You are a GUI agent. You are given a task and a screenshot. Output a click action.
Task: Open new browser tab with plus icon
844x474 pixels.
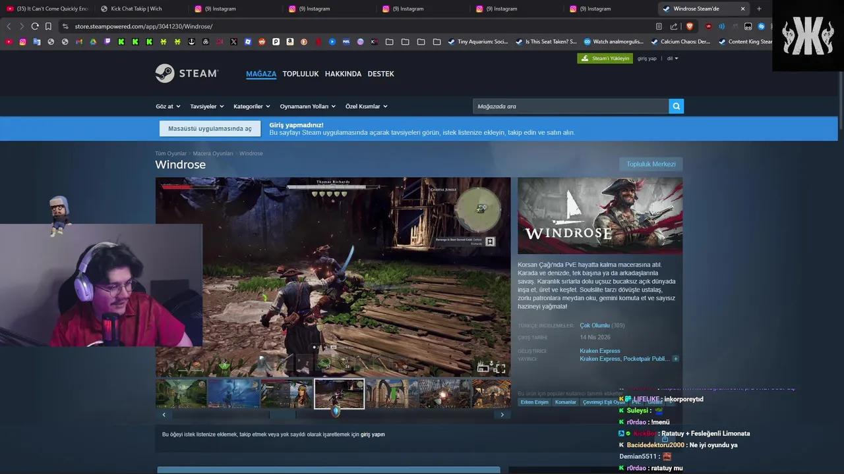click(x=759, y=9)
